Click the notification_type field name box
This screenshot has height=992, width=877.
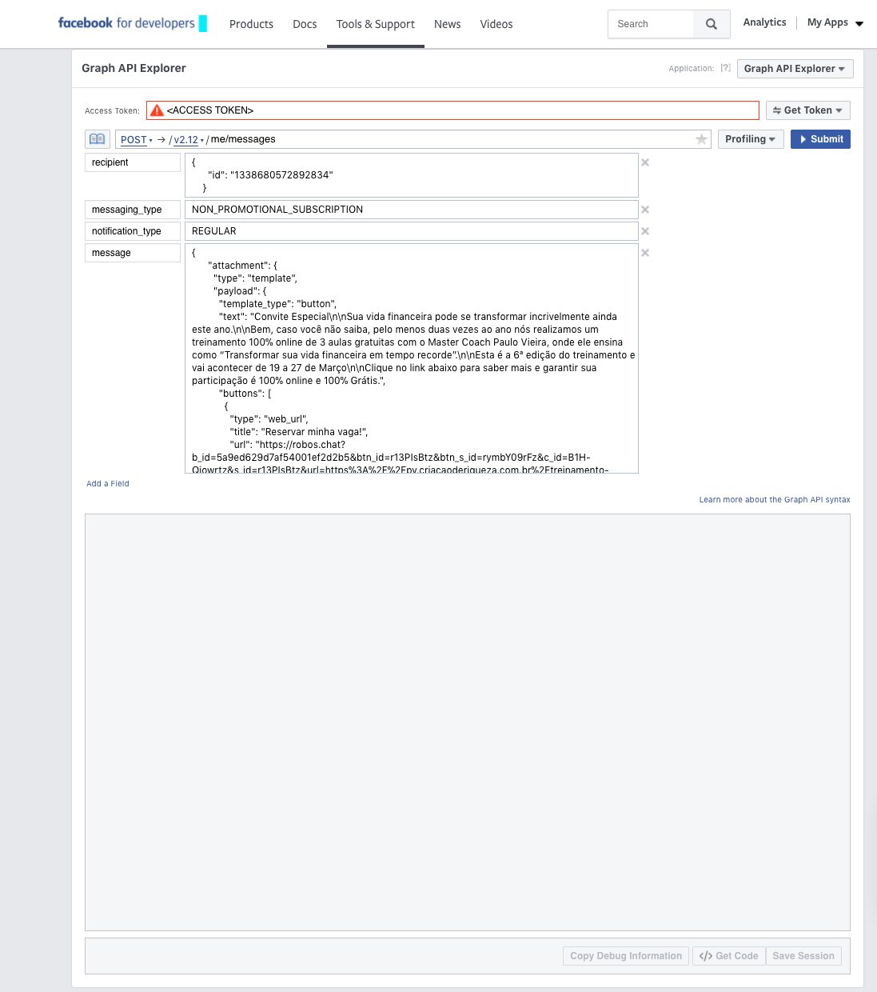(x=133, y=231)
